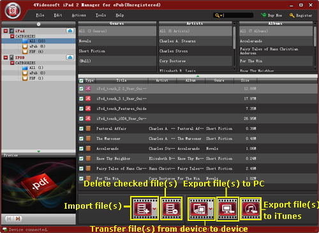
Task: Collapse the iPad device tree node
Action: 6,31
